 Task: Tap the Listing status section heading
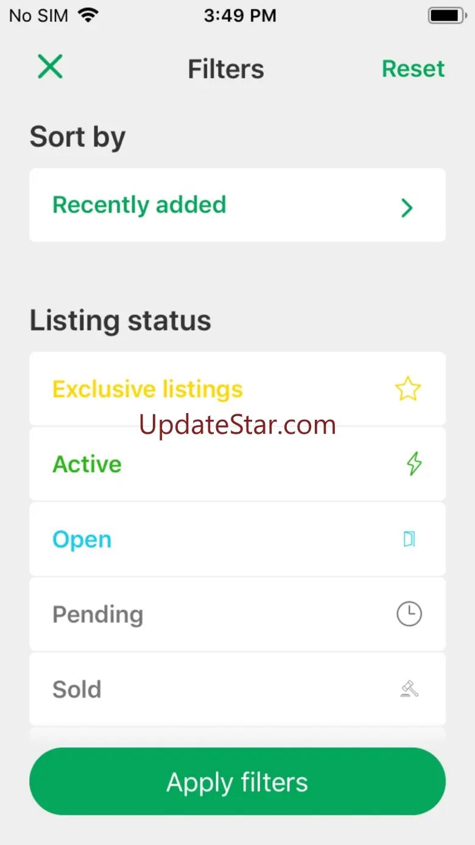[121, 320]
